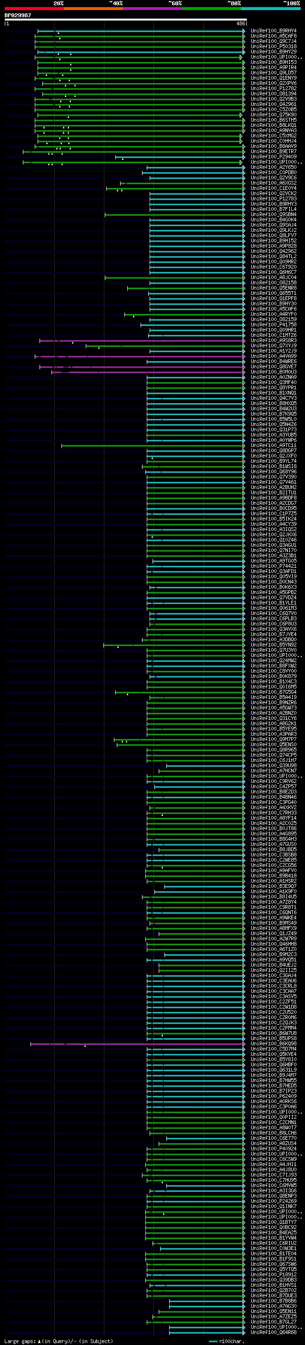Click the UniRef100_A4VA99 label

[274, 356]
